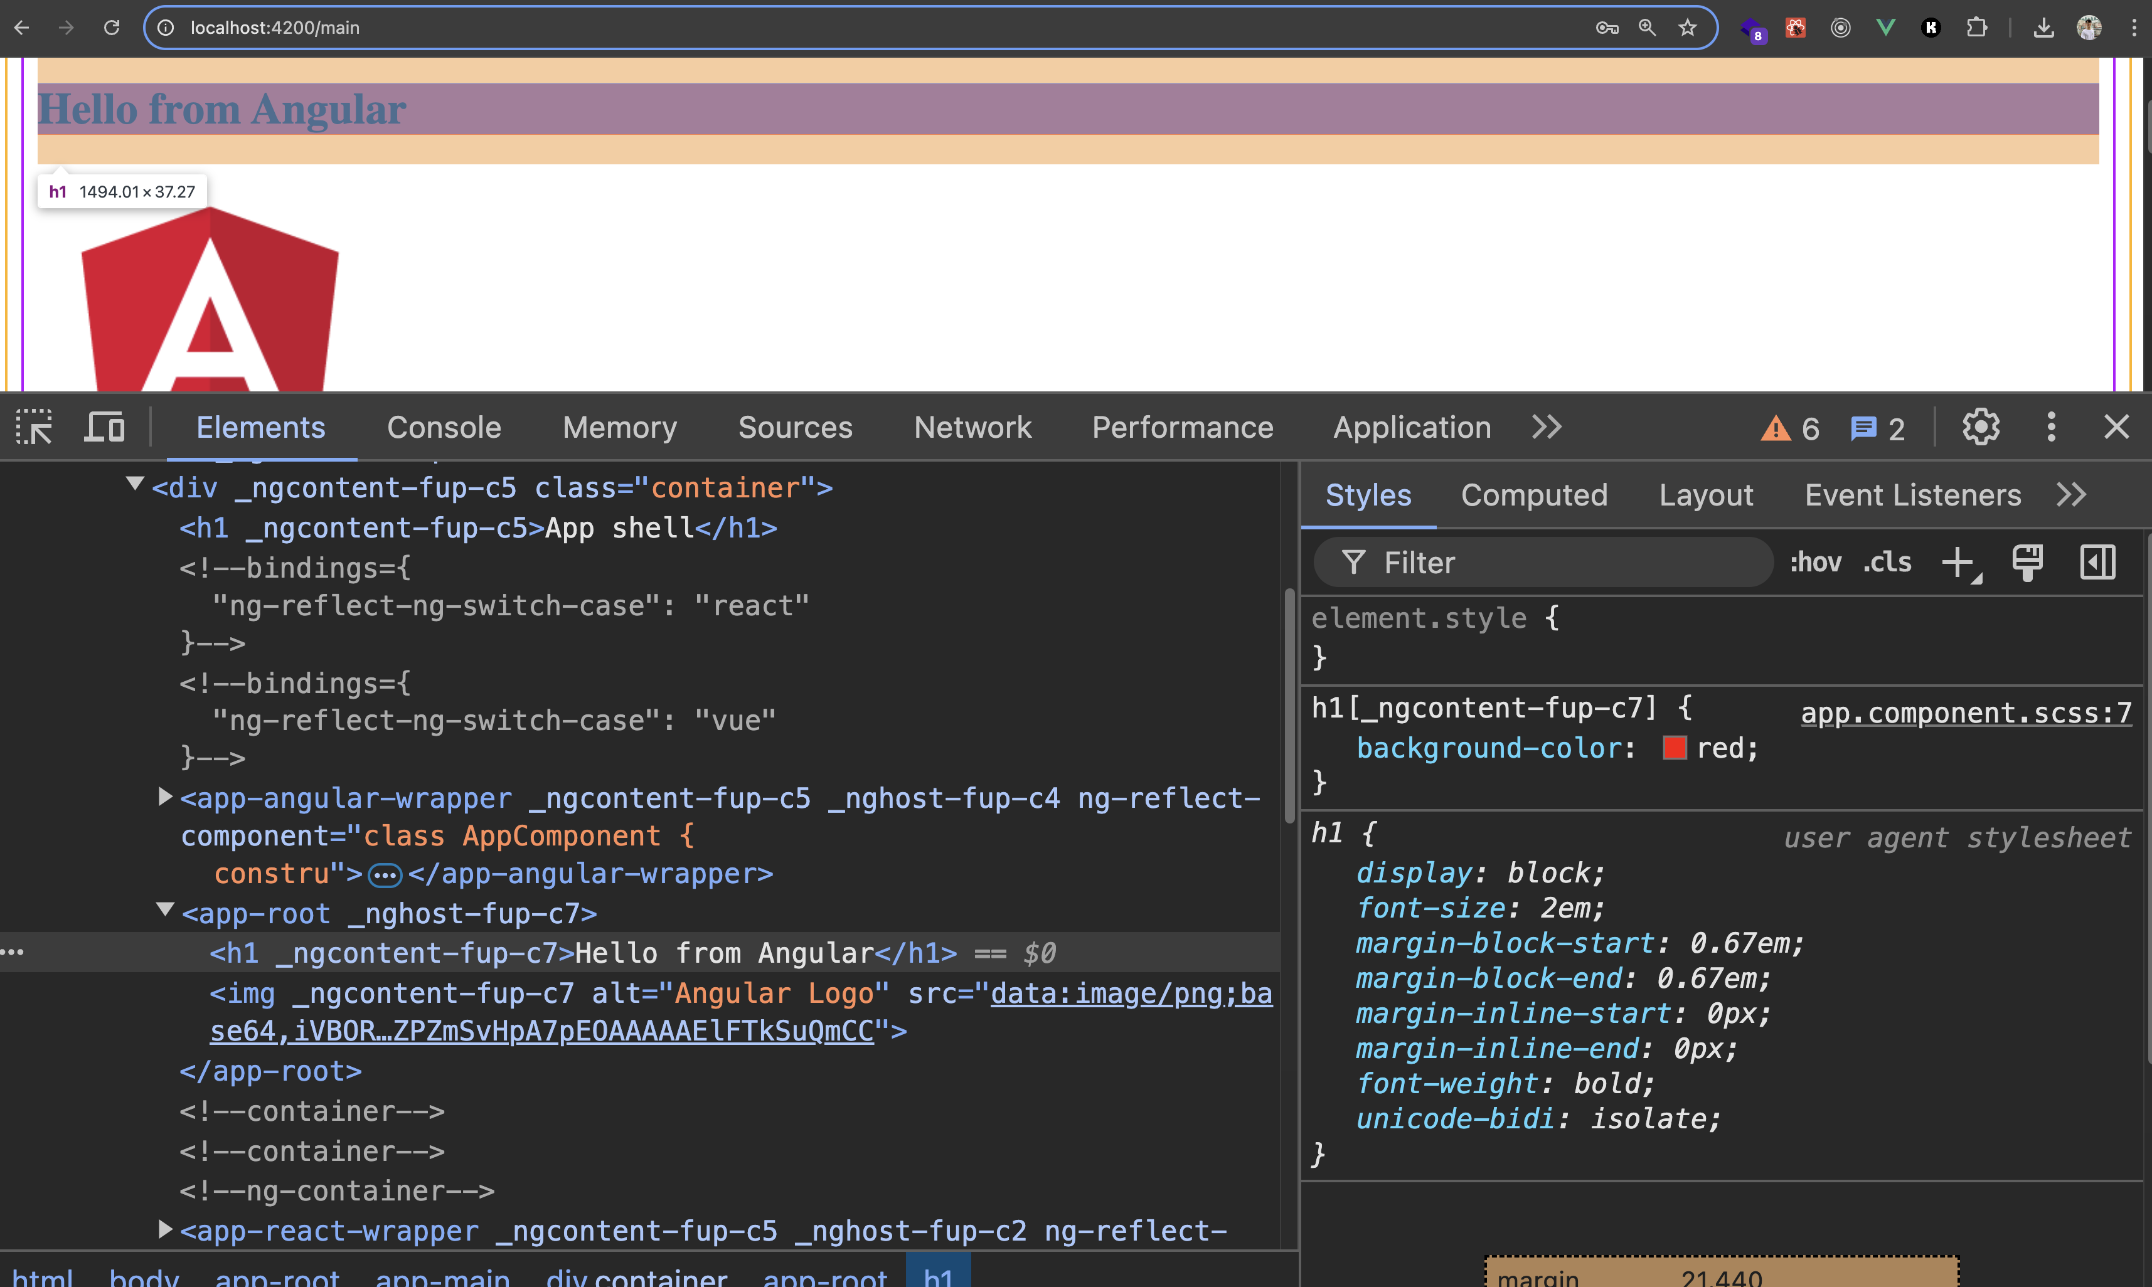This screenshot has width=2152, height=1287.
Task: Add a new style rule with the plus icon
Action: coord(1958,562)
